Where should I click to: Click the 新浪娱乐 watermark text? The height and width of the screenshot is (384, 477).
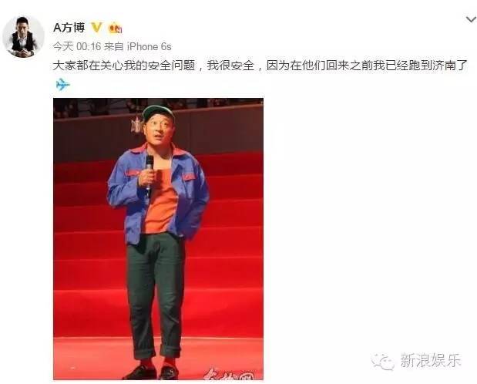431,361
